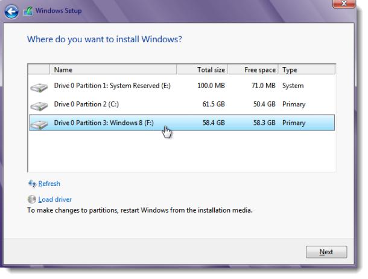Select Drive 0 Partition 1: System Reserved (E:)
This screenshot has width=368, height=279.
182,86
